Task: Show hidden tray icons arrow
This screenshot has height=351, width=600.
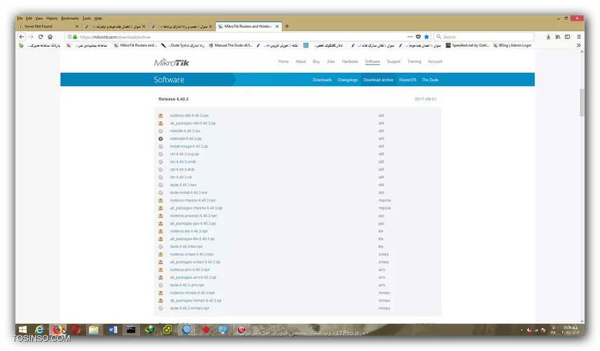Action: pyautogui.click(x=521, y=330)
